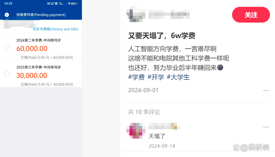Select the 60,000.00 tuition radio button
Viewport: 275px width, 157px height.
[x=7, y=47]
